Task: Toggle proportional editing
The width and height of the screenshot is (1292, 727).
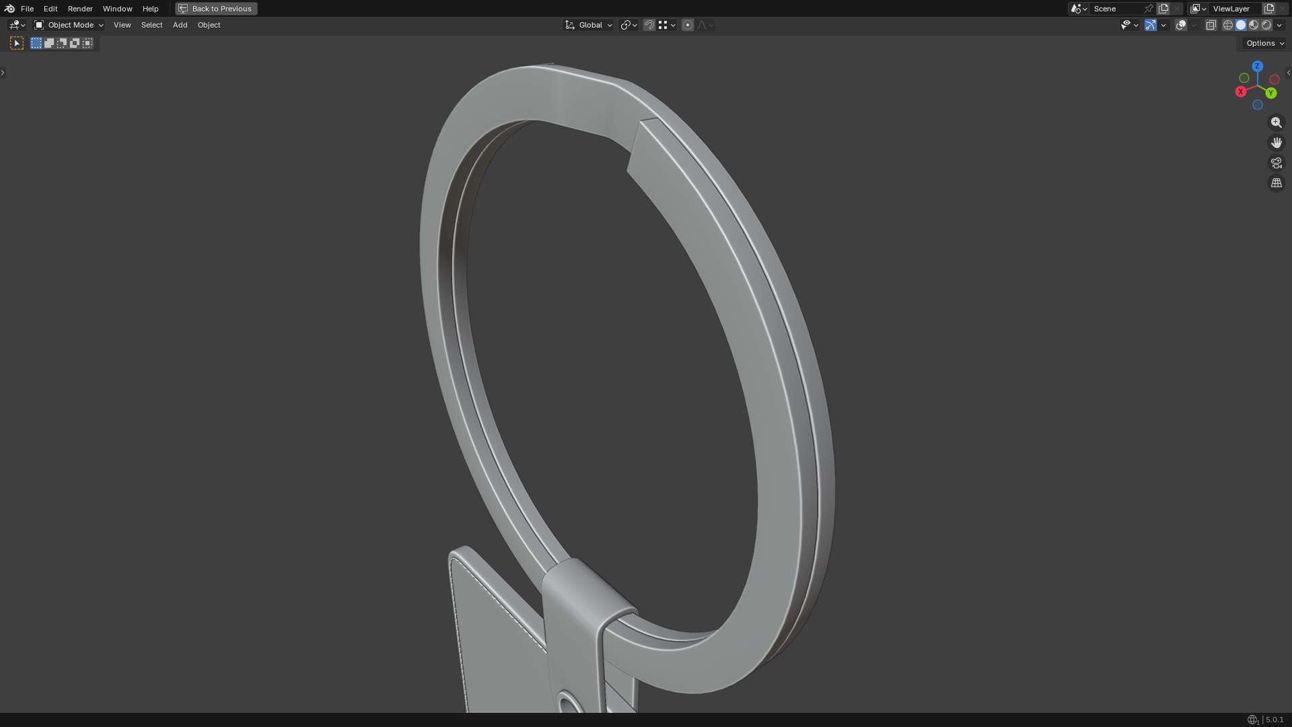Action: click(688, 25)
